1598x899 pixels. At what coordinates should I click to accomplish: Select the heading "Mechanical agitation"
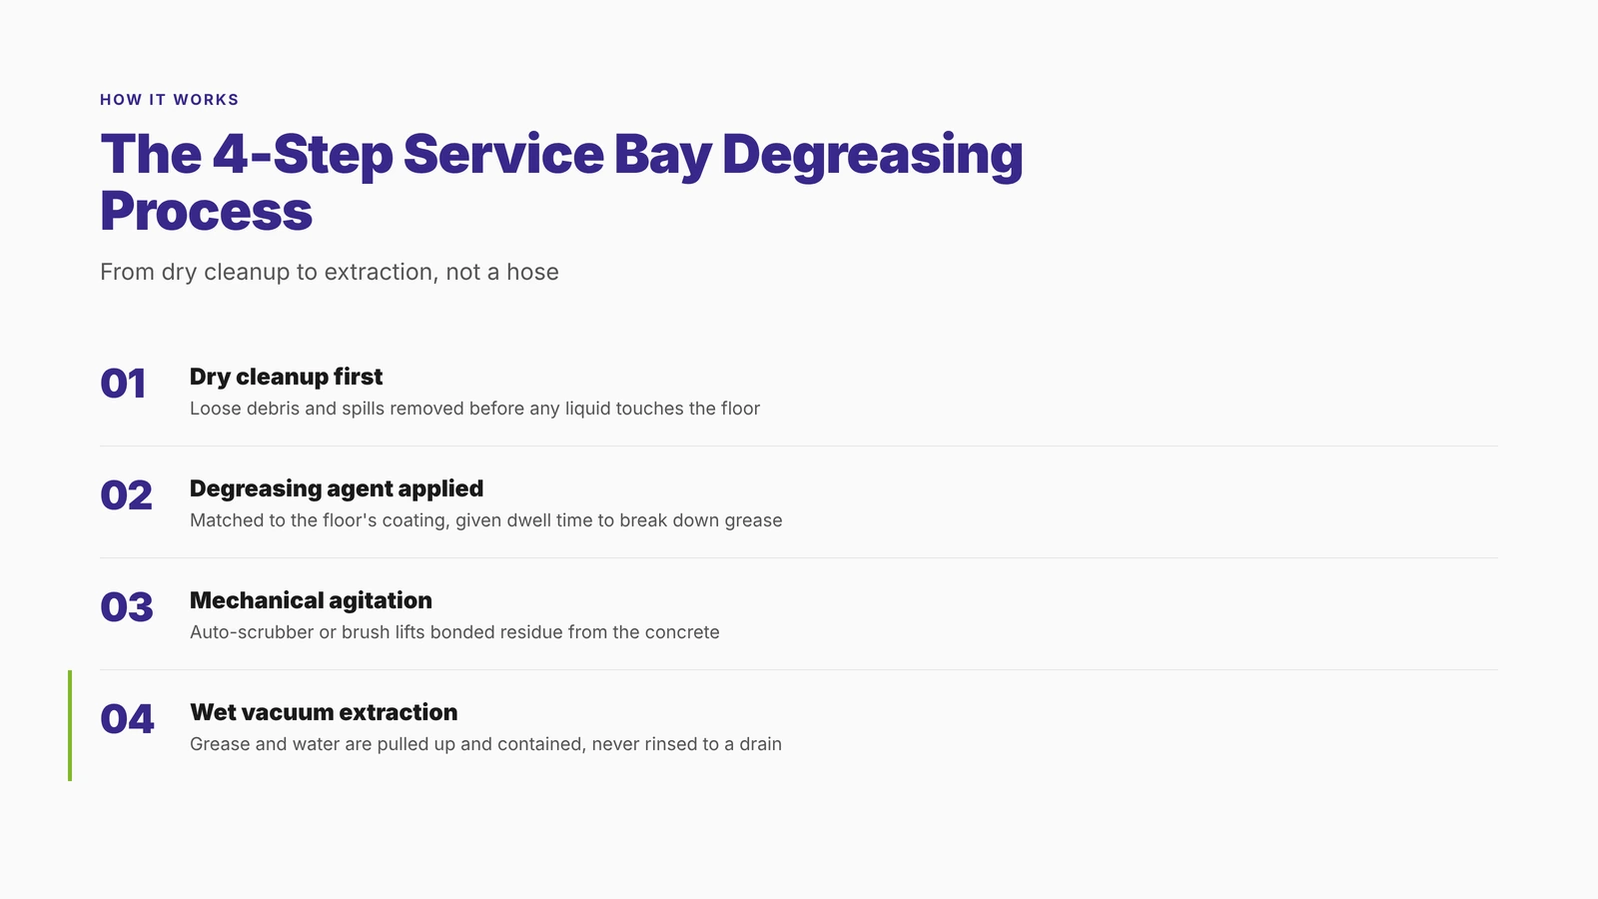pyautogui.click(x=311, y=600)
